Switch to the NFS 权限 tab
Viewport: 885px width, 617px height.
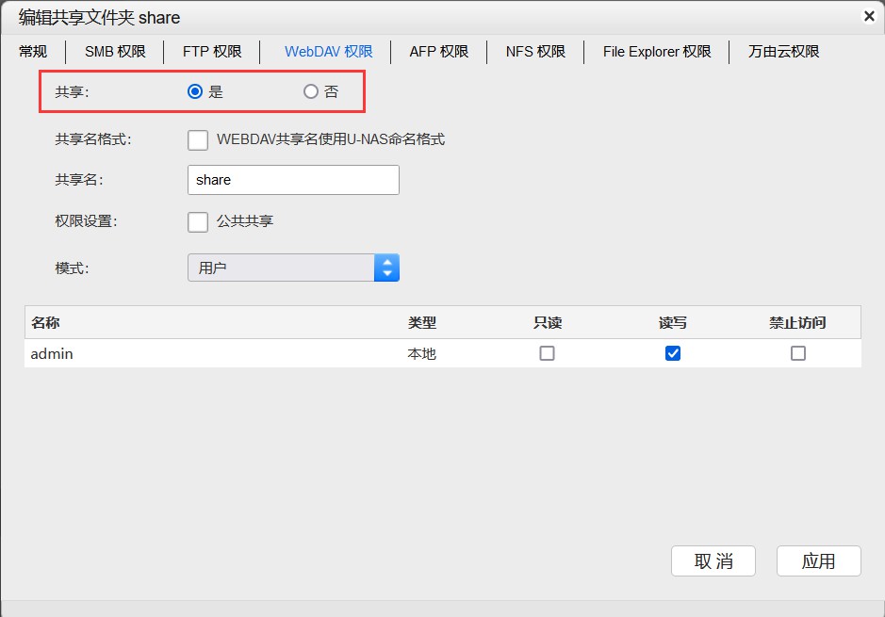535,52
